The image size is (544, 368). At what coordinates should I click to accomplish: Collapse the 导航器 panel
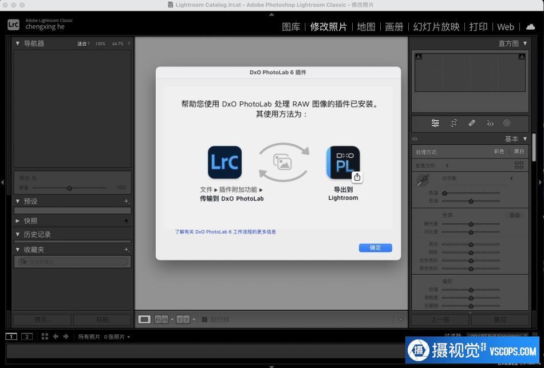pyautogui.click(x=18, y=43)
